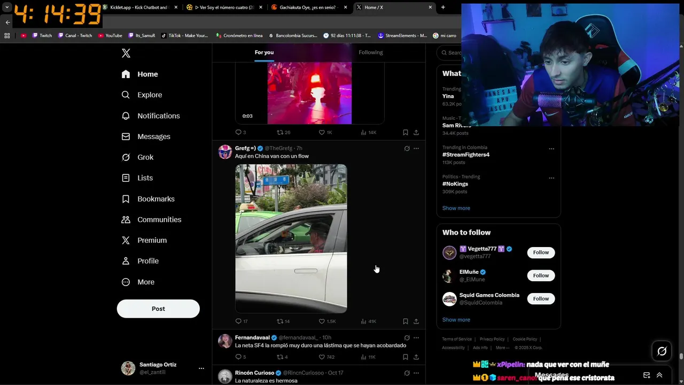Reply to Fernandavaal's tweet

coord(240,357)
